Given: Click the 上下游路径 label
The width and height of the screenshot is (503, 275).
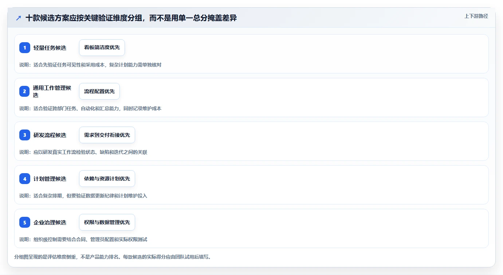Looking at the screenshot, I should [x=476, y=16].
